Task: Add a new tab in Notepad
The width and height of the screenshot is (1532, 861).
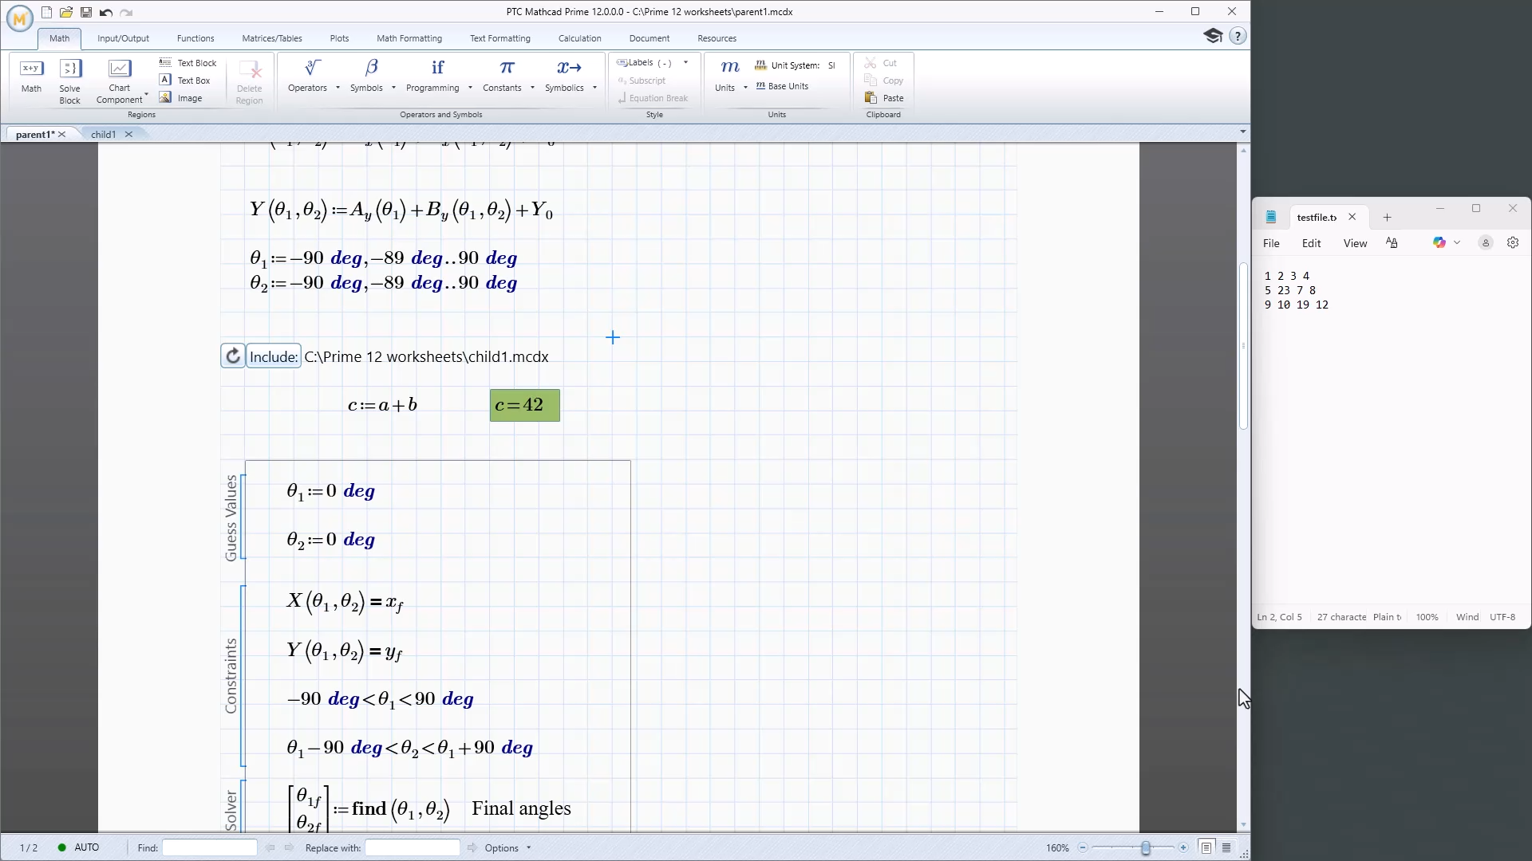Action: 1387,217
